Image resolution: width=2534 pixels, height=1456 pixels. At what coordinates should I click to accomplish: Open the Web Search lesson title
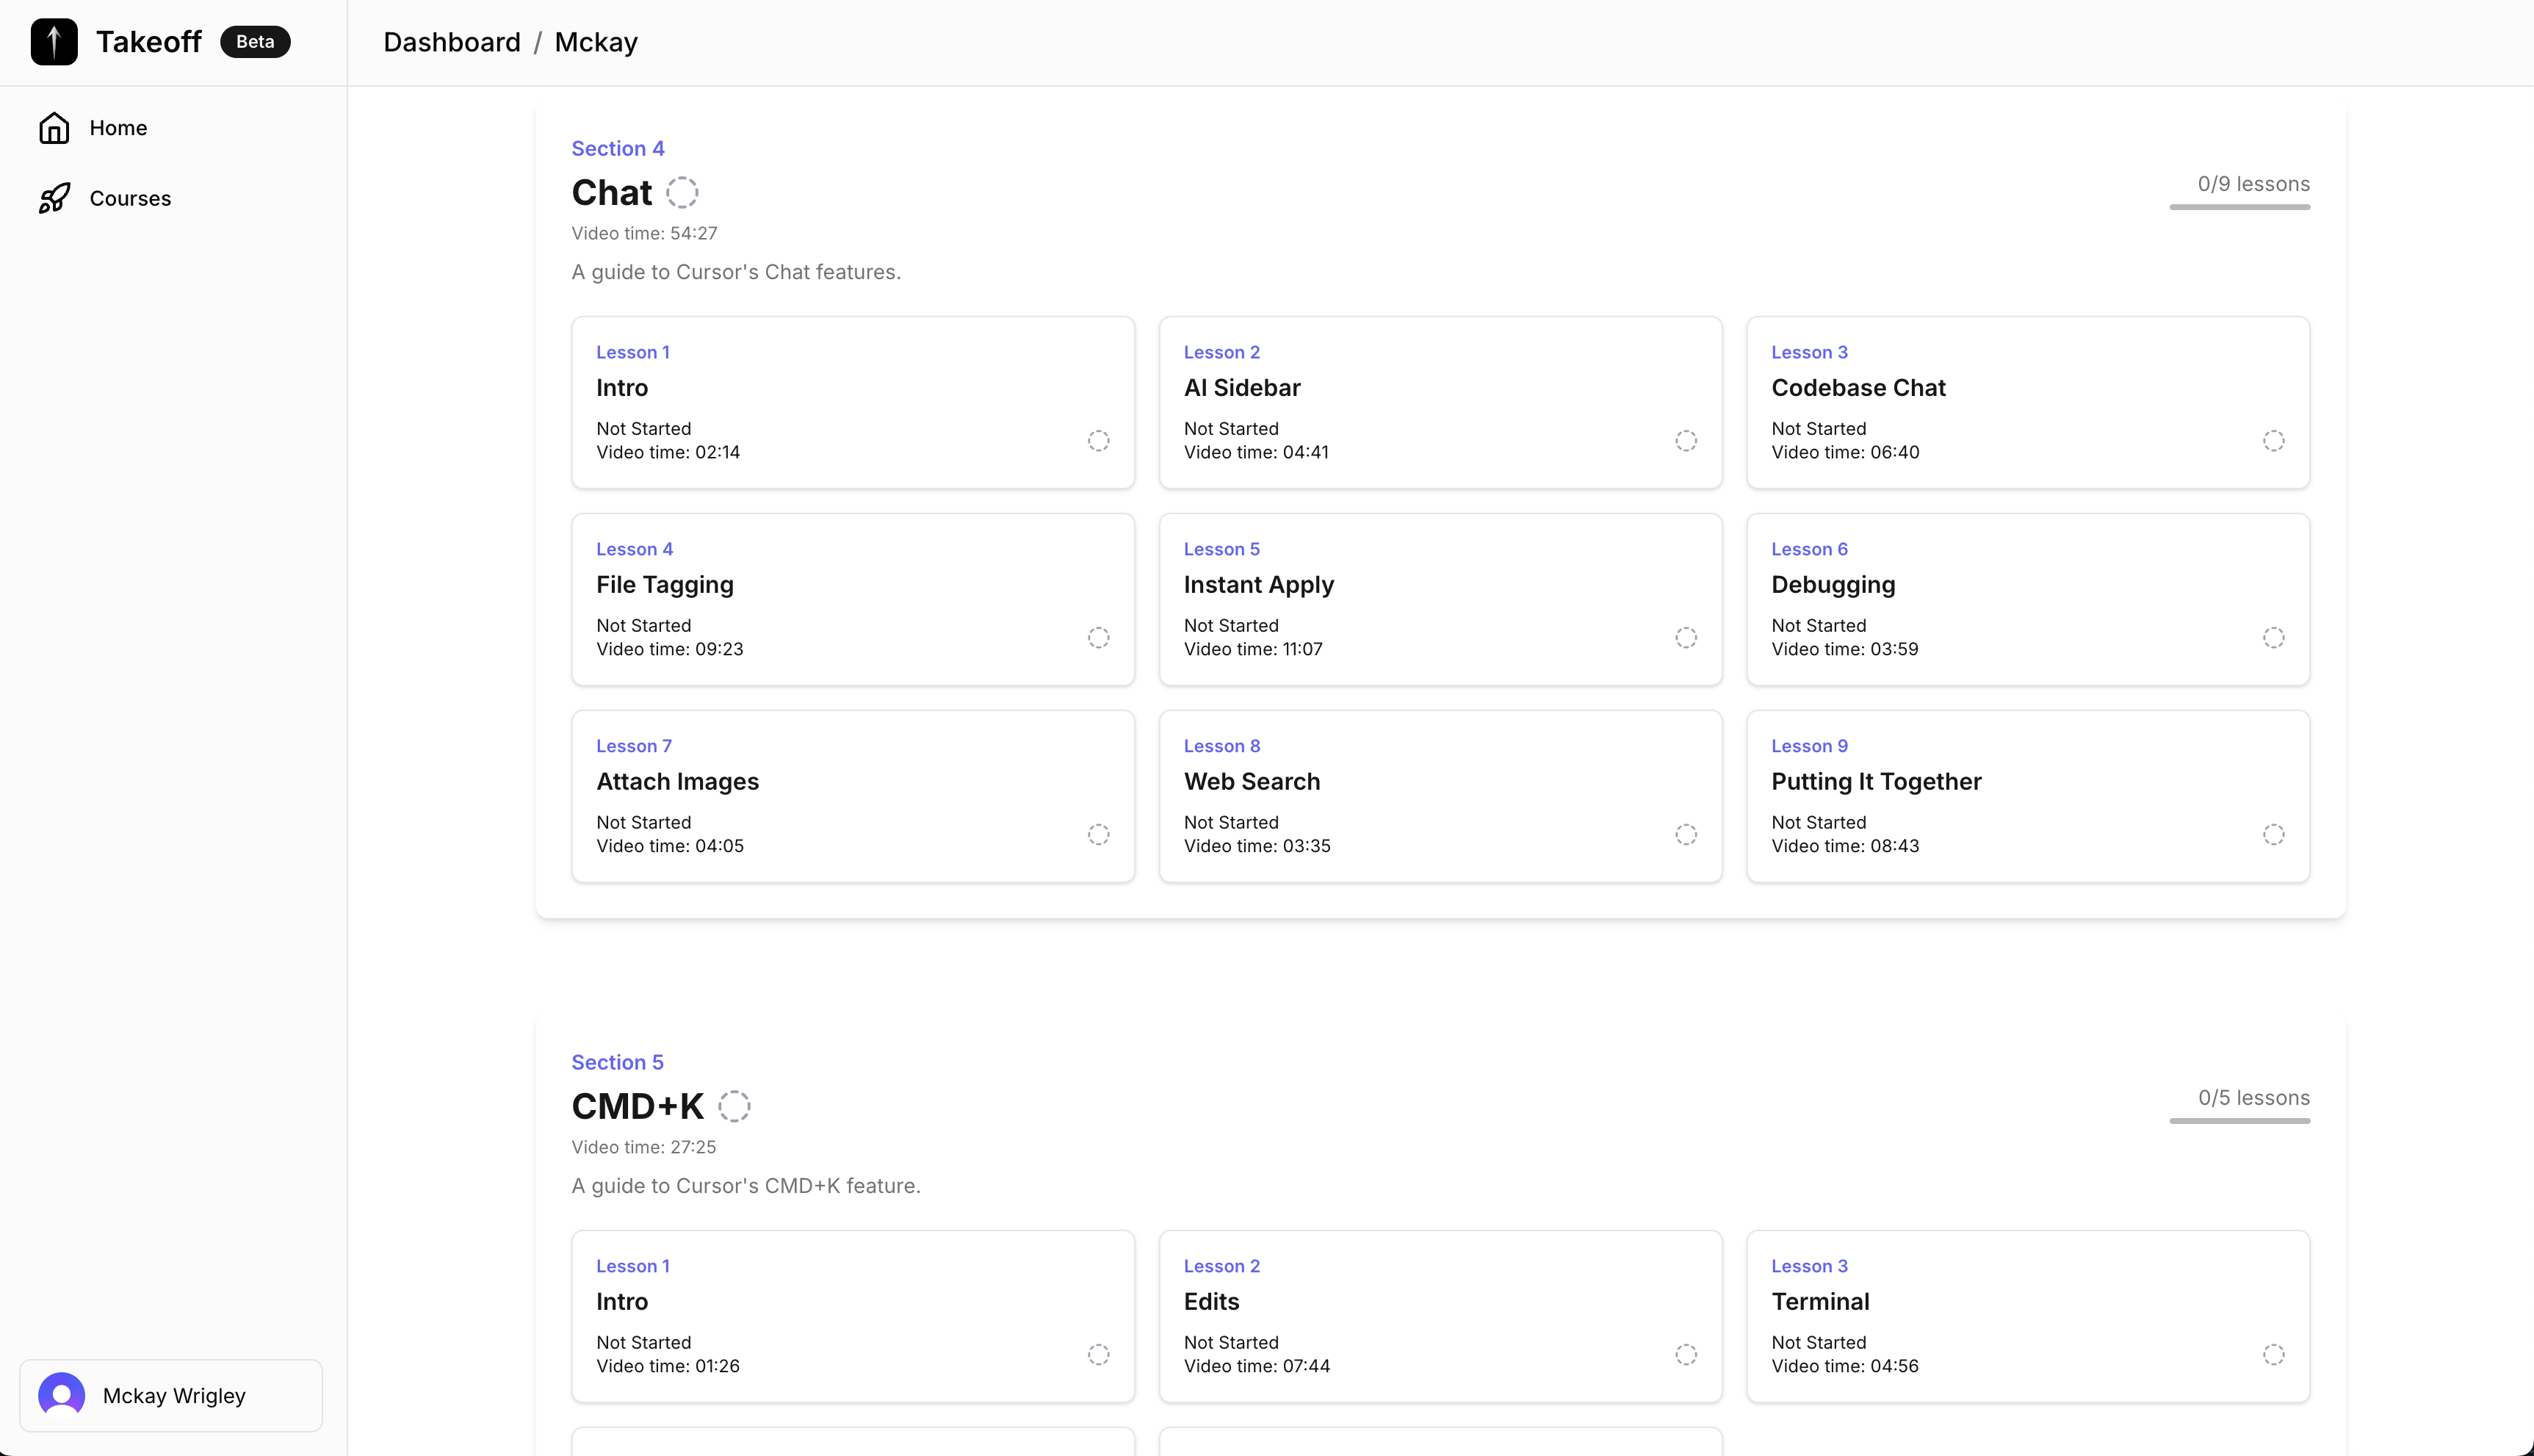(x=1252, y=782)
